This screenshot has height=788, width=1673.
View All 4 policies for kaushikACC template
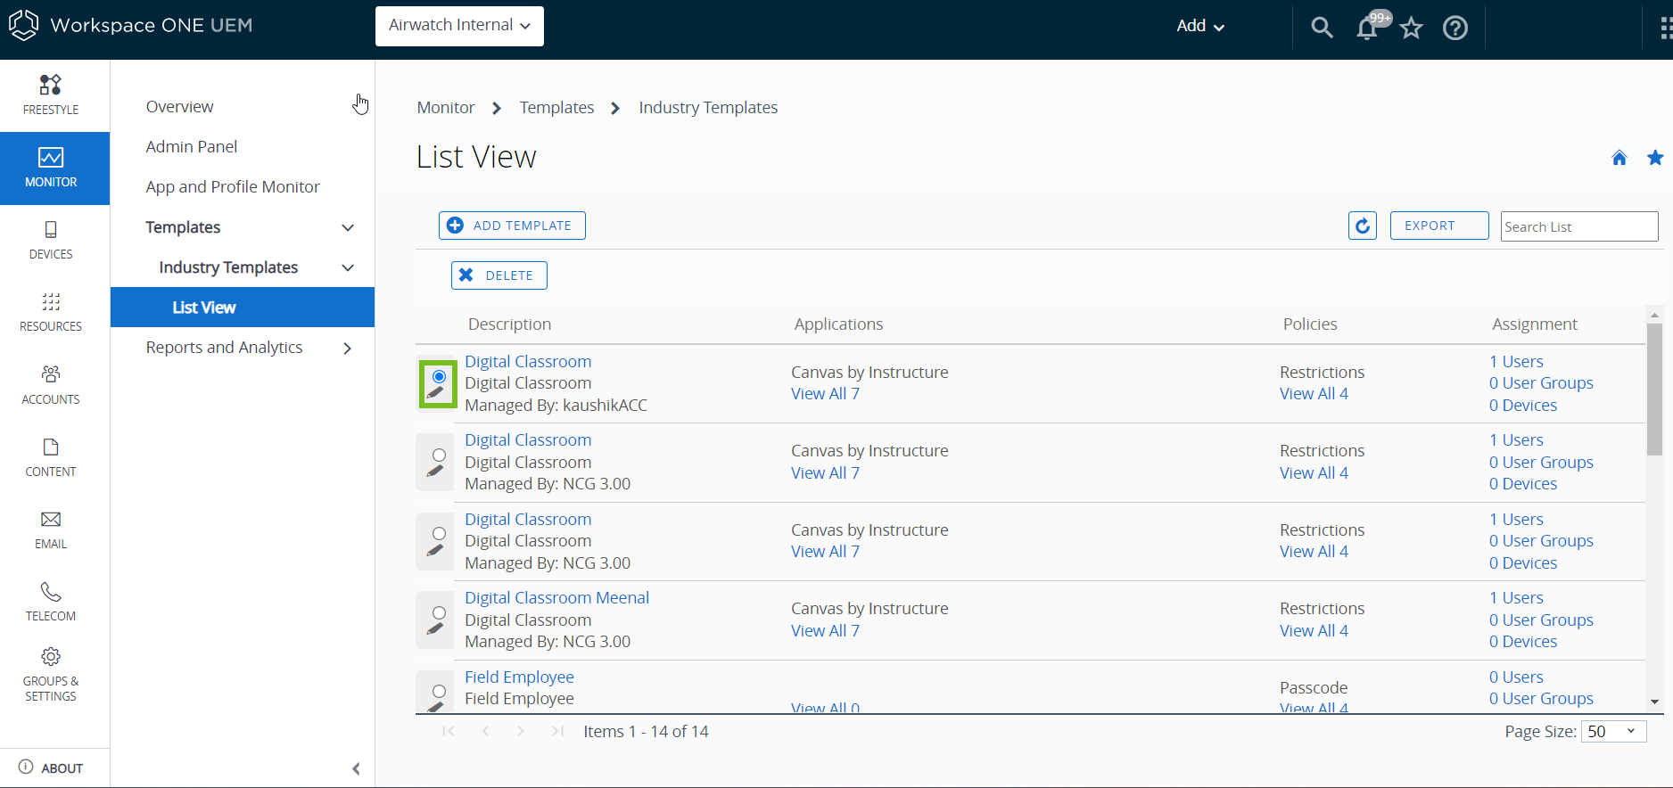[1314, 393]
